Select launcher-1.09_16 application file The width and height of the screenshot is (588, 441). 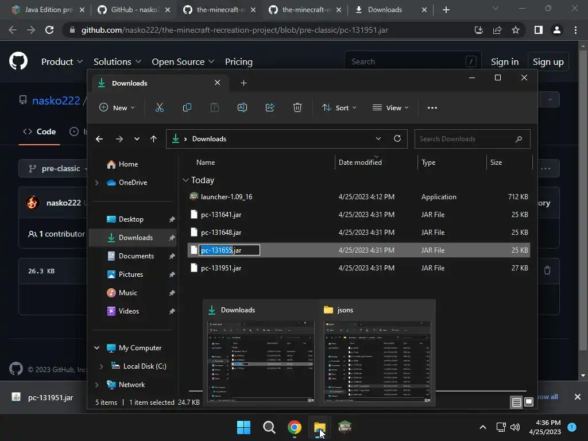click(359, 197)
